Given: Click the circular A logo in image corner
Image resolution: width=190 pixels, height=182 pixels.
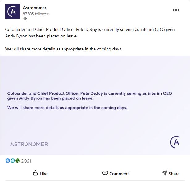Looking at the screenshot, I should coord(175,141).
